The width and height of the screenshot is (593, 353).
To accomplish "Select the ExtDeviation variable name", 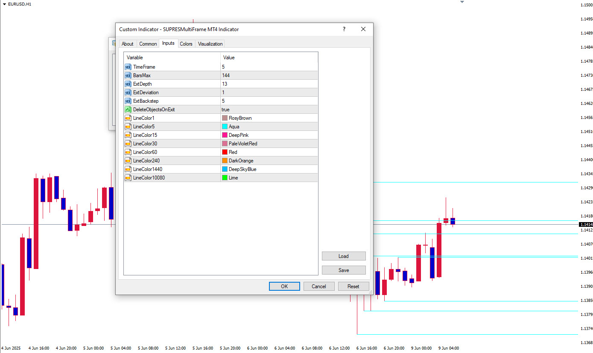I will click(x=146, y=93).
